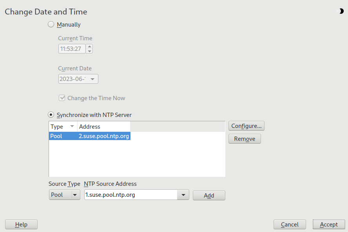Decrease Current Time with down arrow
The image size is (348, 232).
click(x=89, y=51)
